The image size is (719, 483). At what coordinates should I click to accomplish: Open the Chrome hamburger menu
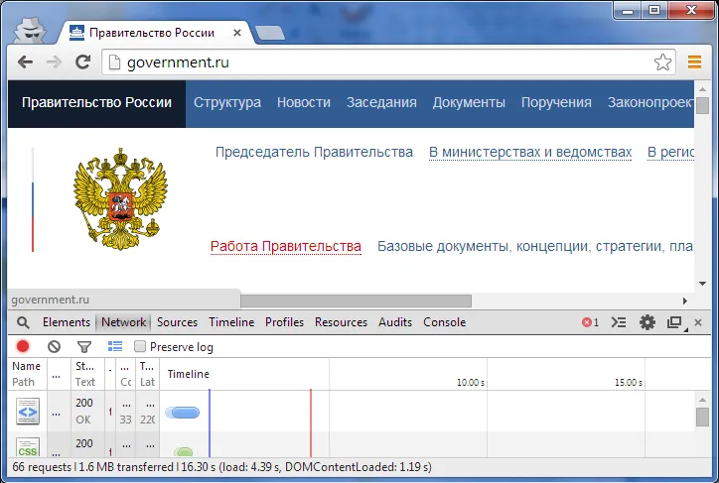click(694, 61)
